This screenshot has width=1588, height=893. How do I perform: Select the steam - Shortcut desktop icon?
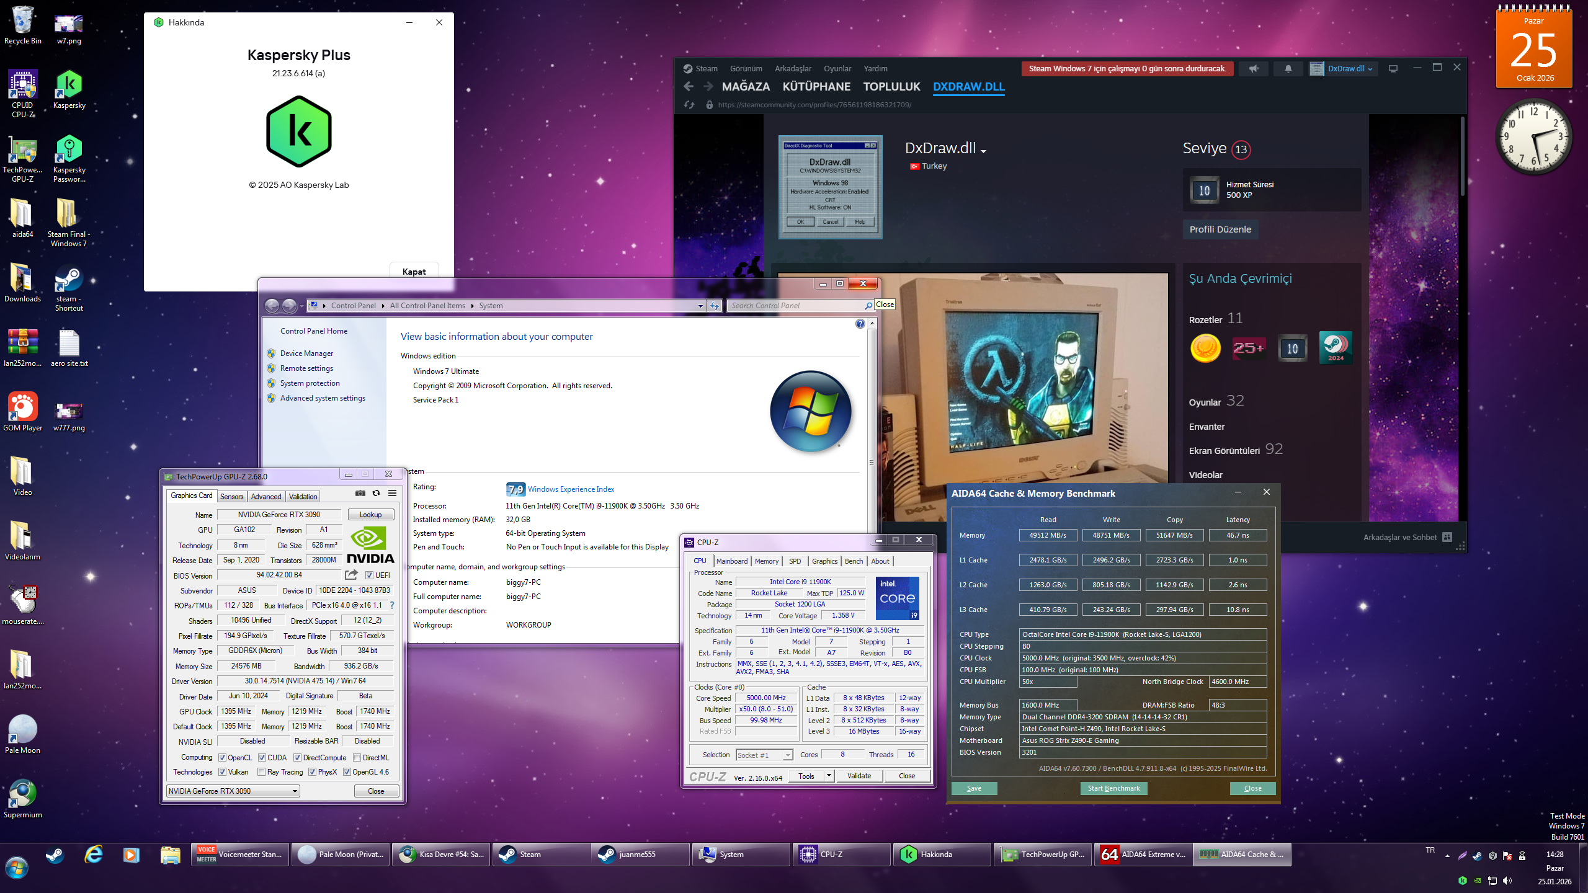[x=69, y=288]
